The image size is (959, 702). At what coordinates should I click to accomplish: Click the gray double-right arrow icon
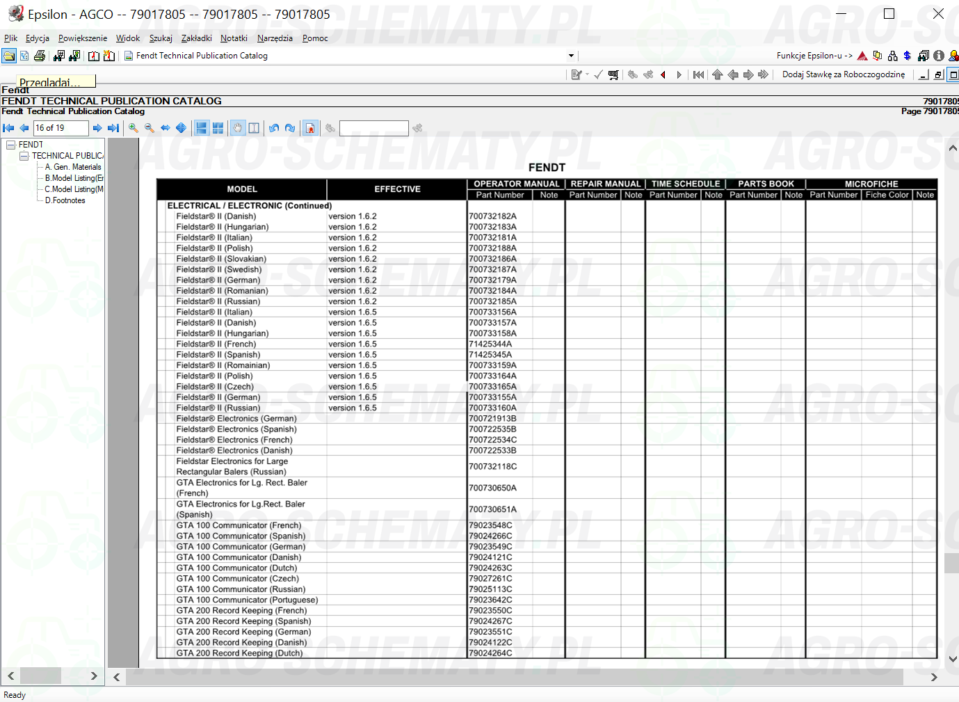(x=764, y=74)
